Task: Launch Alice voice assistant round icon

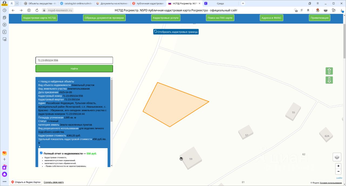Action: pyautogui.click(x=4, y=174)
